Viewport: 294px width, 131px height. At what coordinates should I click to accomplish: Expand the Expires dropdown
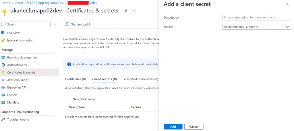[x=257, y=27]
